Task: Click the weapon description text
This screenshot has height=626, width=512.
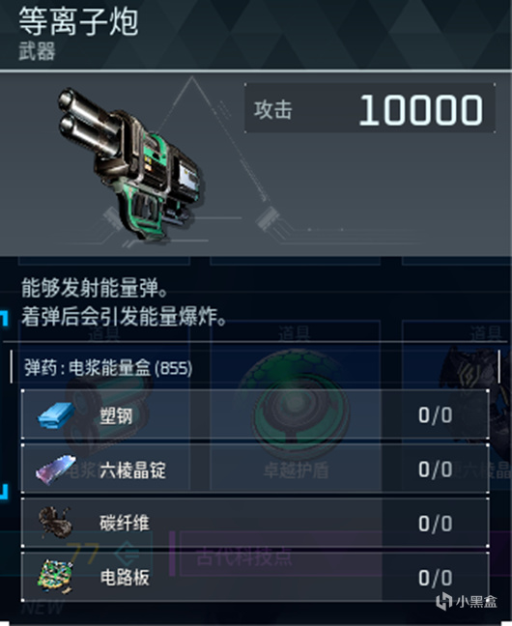Action: [x=124, y=302]
